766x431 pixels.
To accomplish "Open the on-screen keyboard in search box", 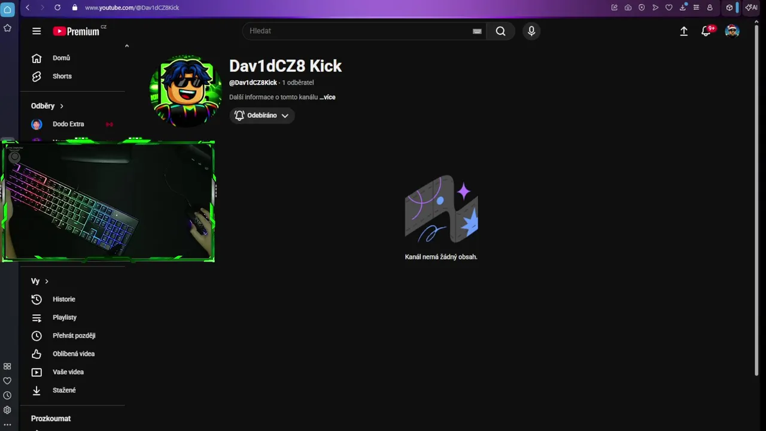I will coord(477,31).
